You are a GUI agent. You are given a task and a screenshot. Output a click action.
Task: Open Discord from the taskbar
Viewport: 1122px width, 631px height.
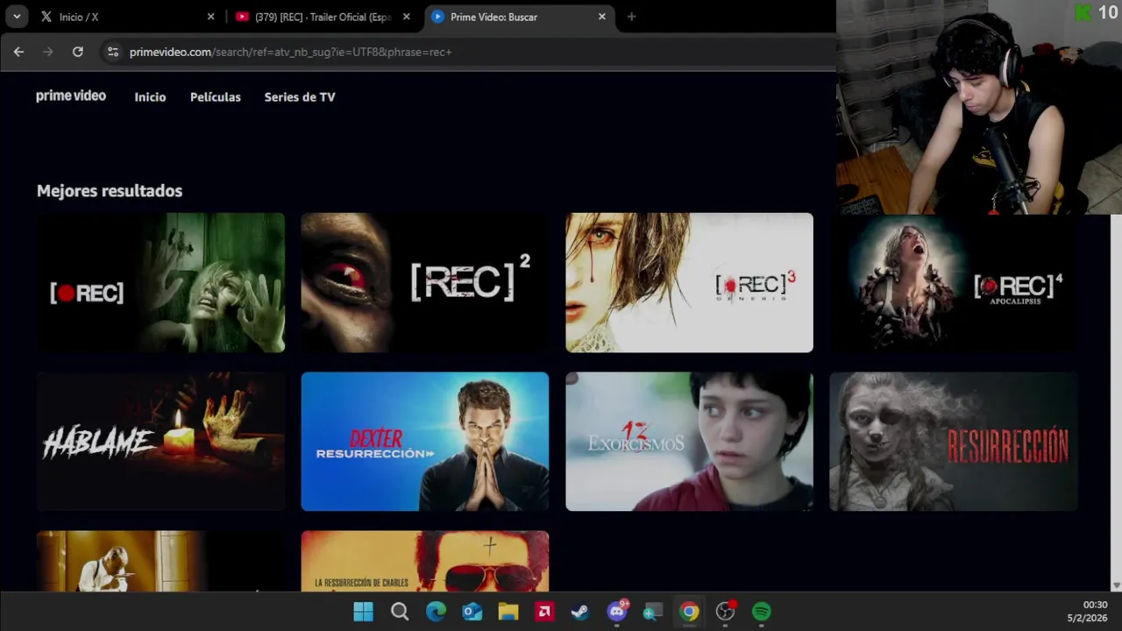pyautogui.click(x=617, y=612)
